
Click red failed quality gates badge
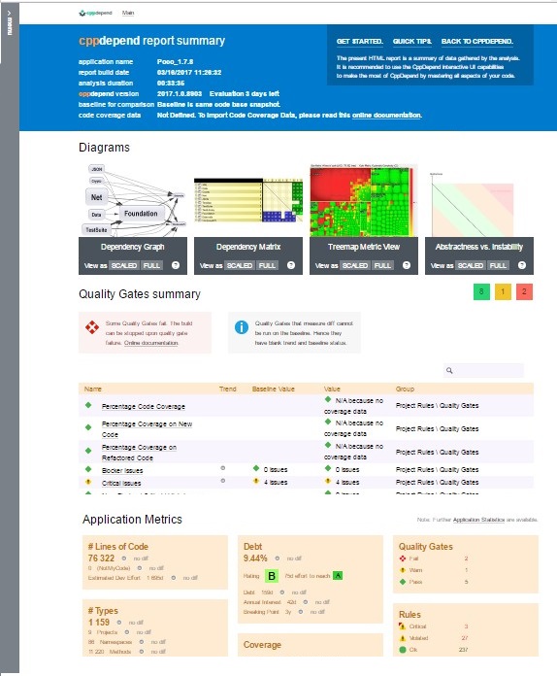click(x=524, y=292)
